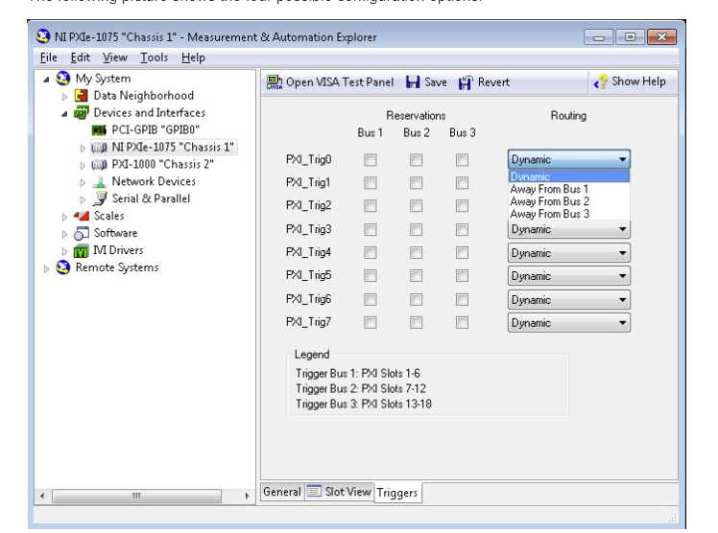Image resolution: width=718 pixels, height=533 pixels.
Task: Click the PXI-1000 "Chassis 2" icon
Action: pos(100,165)
